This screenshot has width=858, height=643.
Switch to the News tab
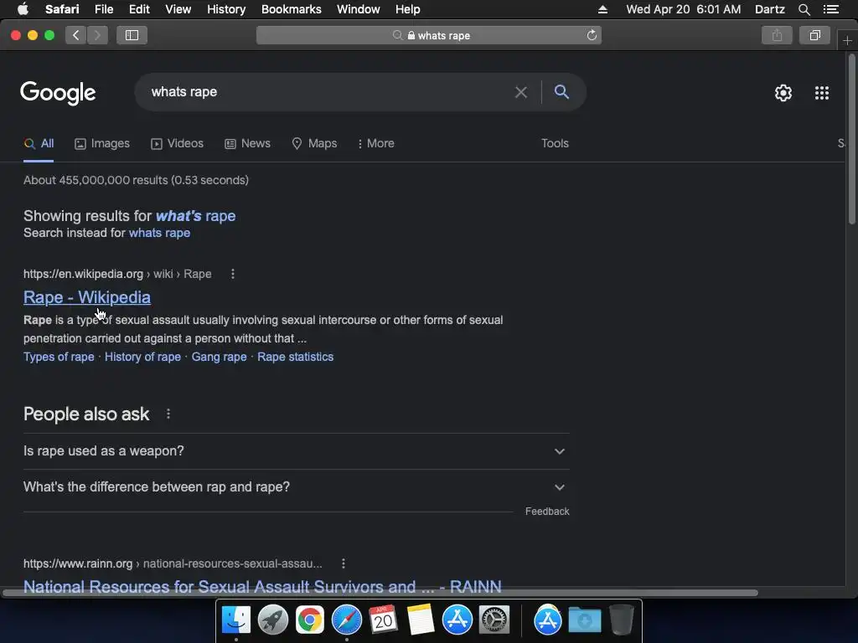247,144
